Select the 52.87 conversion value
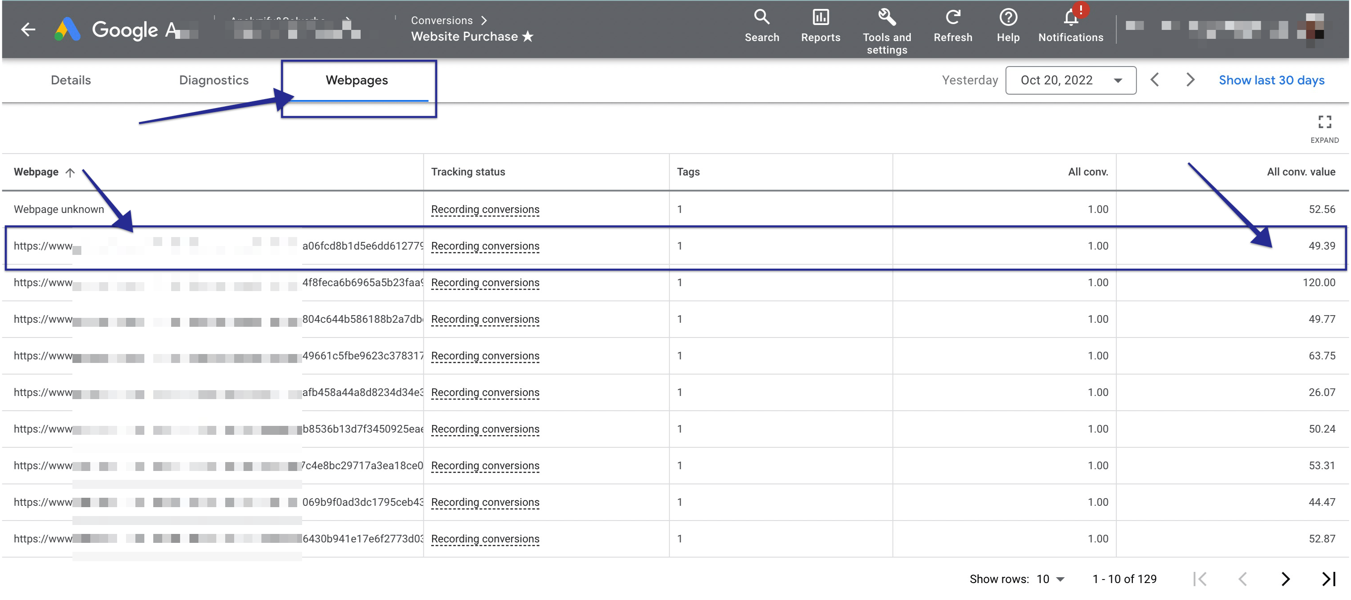The width and height of the screenshot is (1351, 600). tap(1322, 539)
